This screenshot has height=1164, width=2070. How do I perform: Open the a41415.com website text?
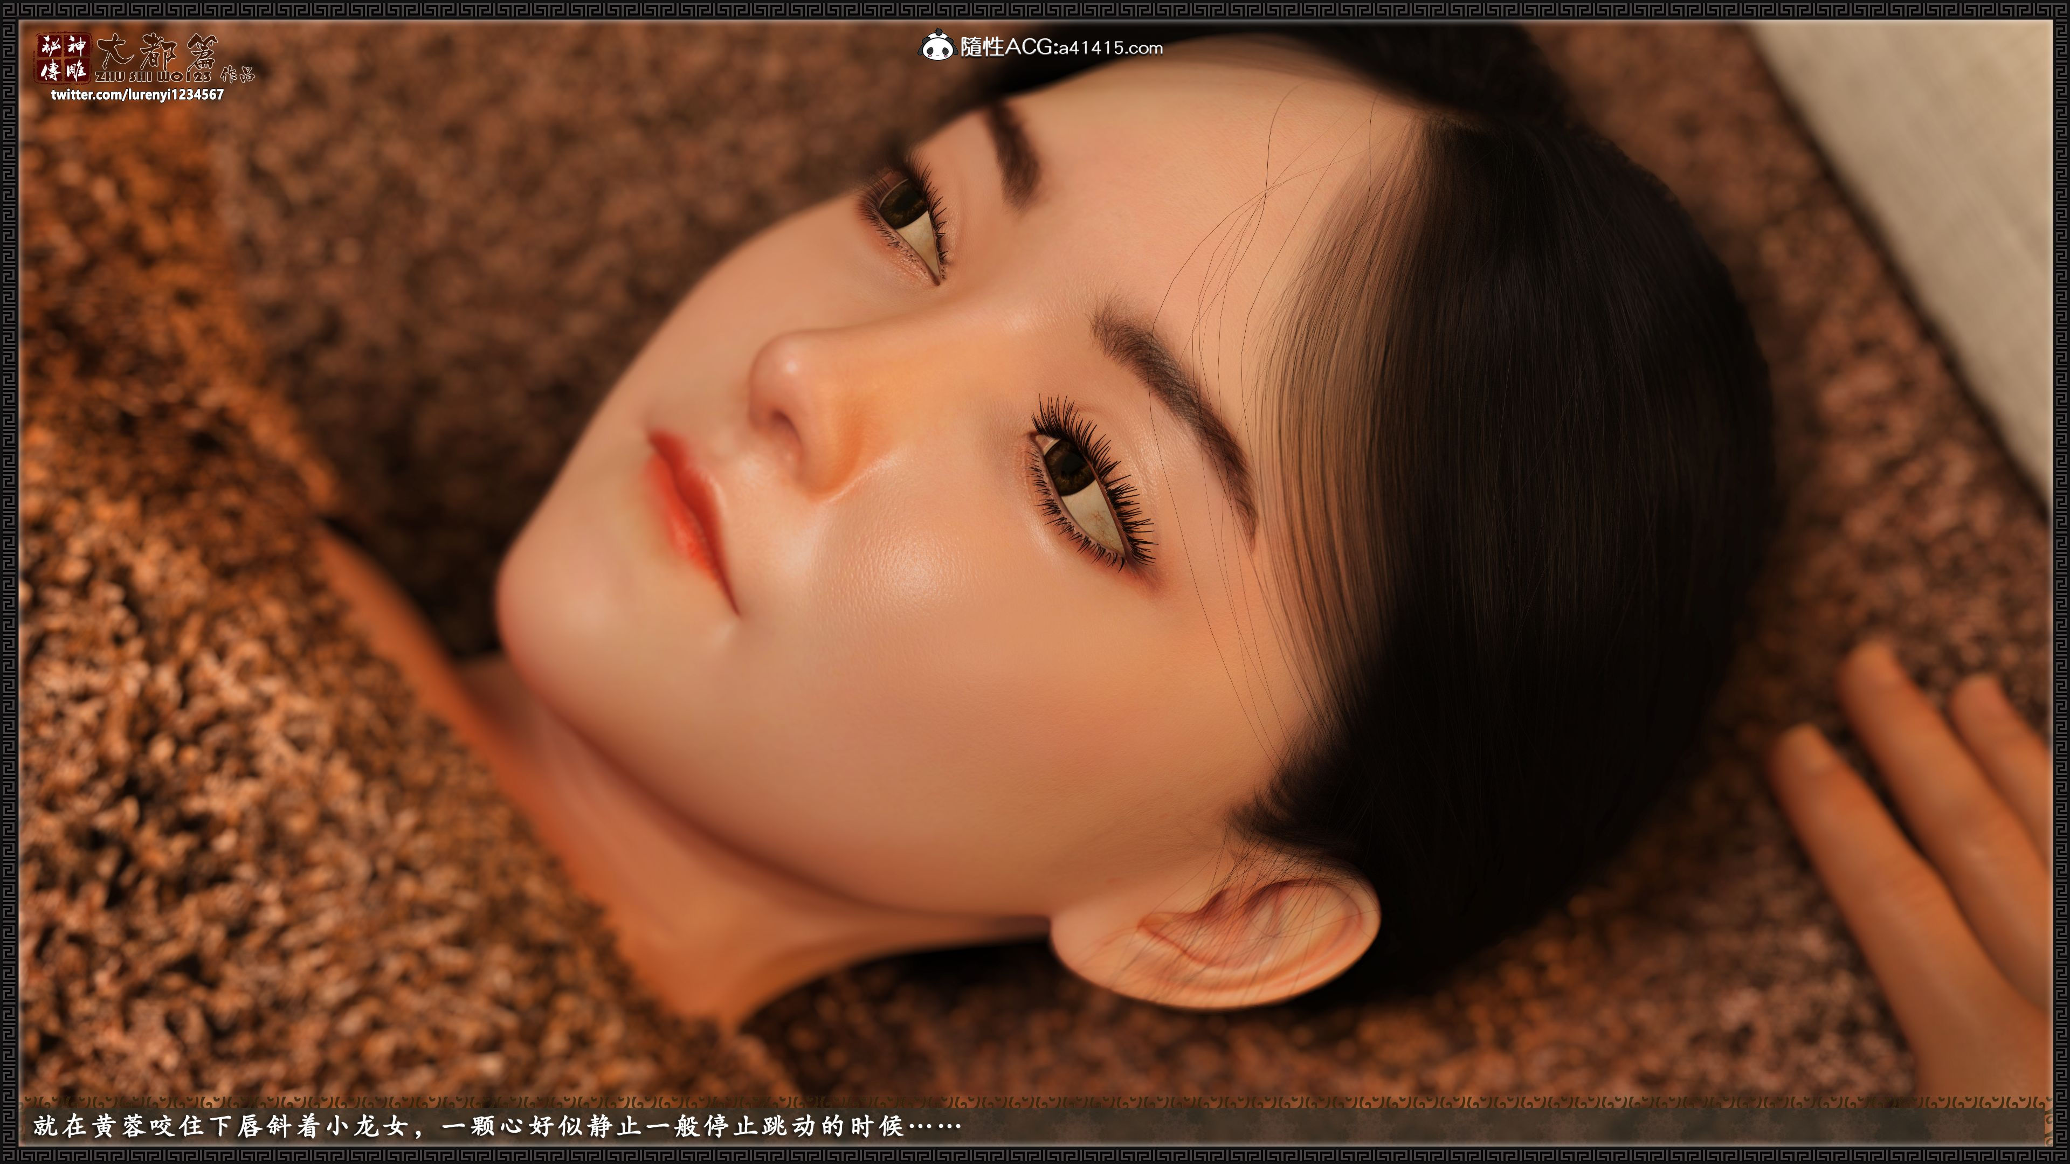(x=1110, y=47)
